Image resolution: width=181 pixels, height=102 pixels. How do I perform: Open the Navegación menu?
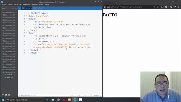(x=26, y=5)
